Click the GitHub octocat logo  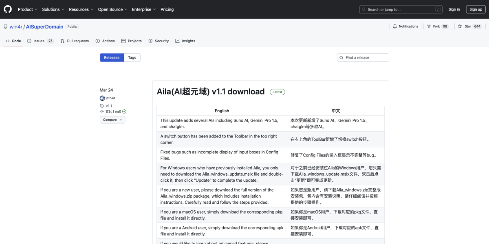click(7, 9)
